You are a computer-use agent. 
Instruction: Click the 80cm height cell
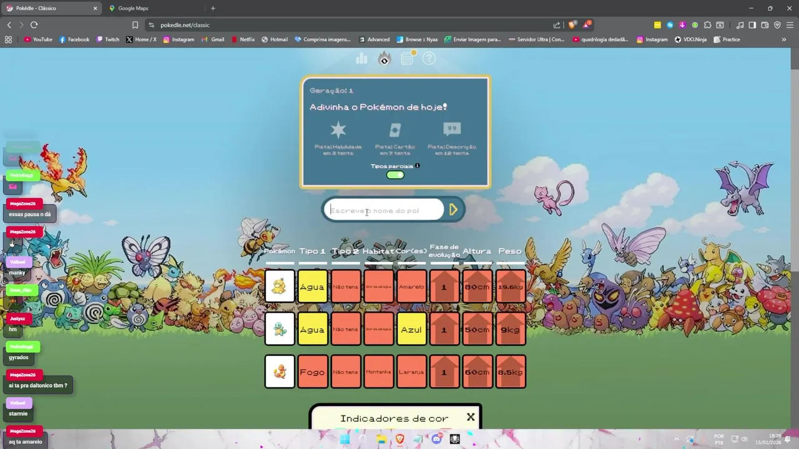pos(478,286)
